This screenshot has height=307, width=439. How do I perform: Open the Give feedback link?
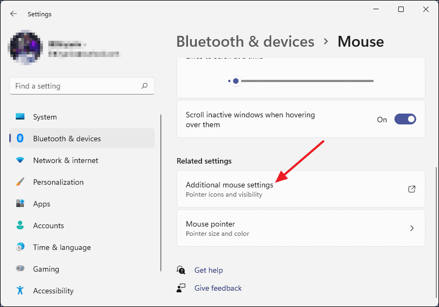tap(218, 288)
